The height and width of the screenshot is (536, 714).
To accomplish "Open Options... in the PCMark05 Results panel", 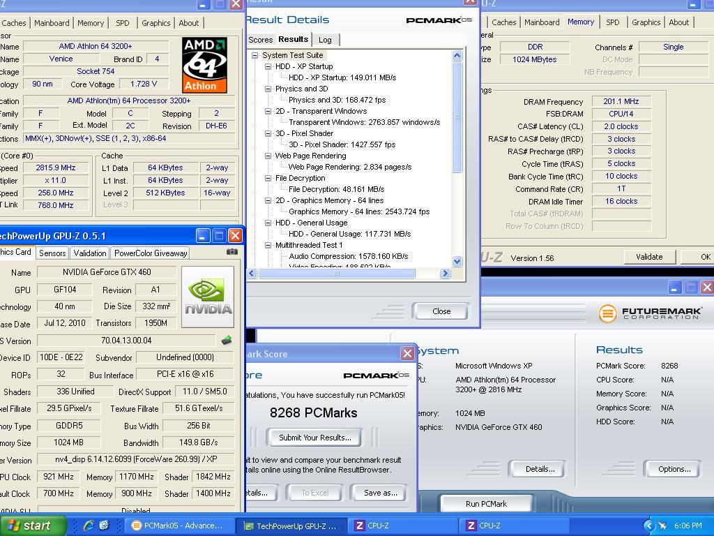I will click(x=674, y=469).
